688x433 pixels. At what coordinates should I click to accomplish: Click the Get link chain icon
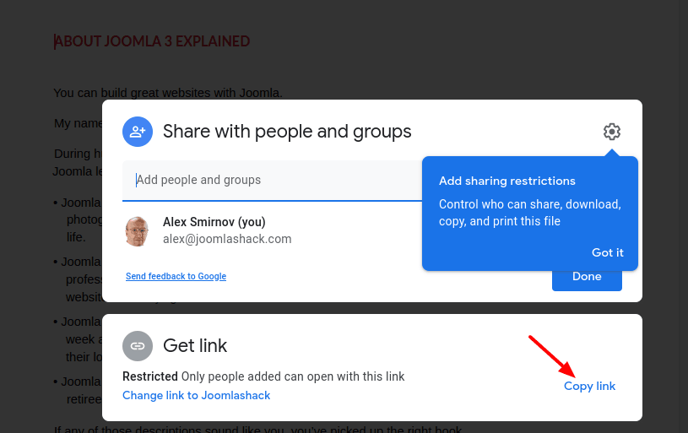(x=138, y=346)
